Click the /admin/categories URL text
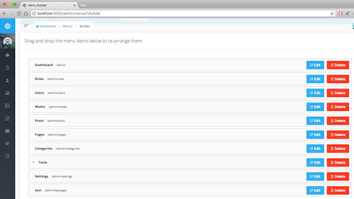354x199 pixels. point(68,149)
